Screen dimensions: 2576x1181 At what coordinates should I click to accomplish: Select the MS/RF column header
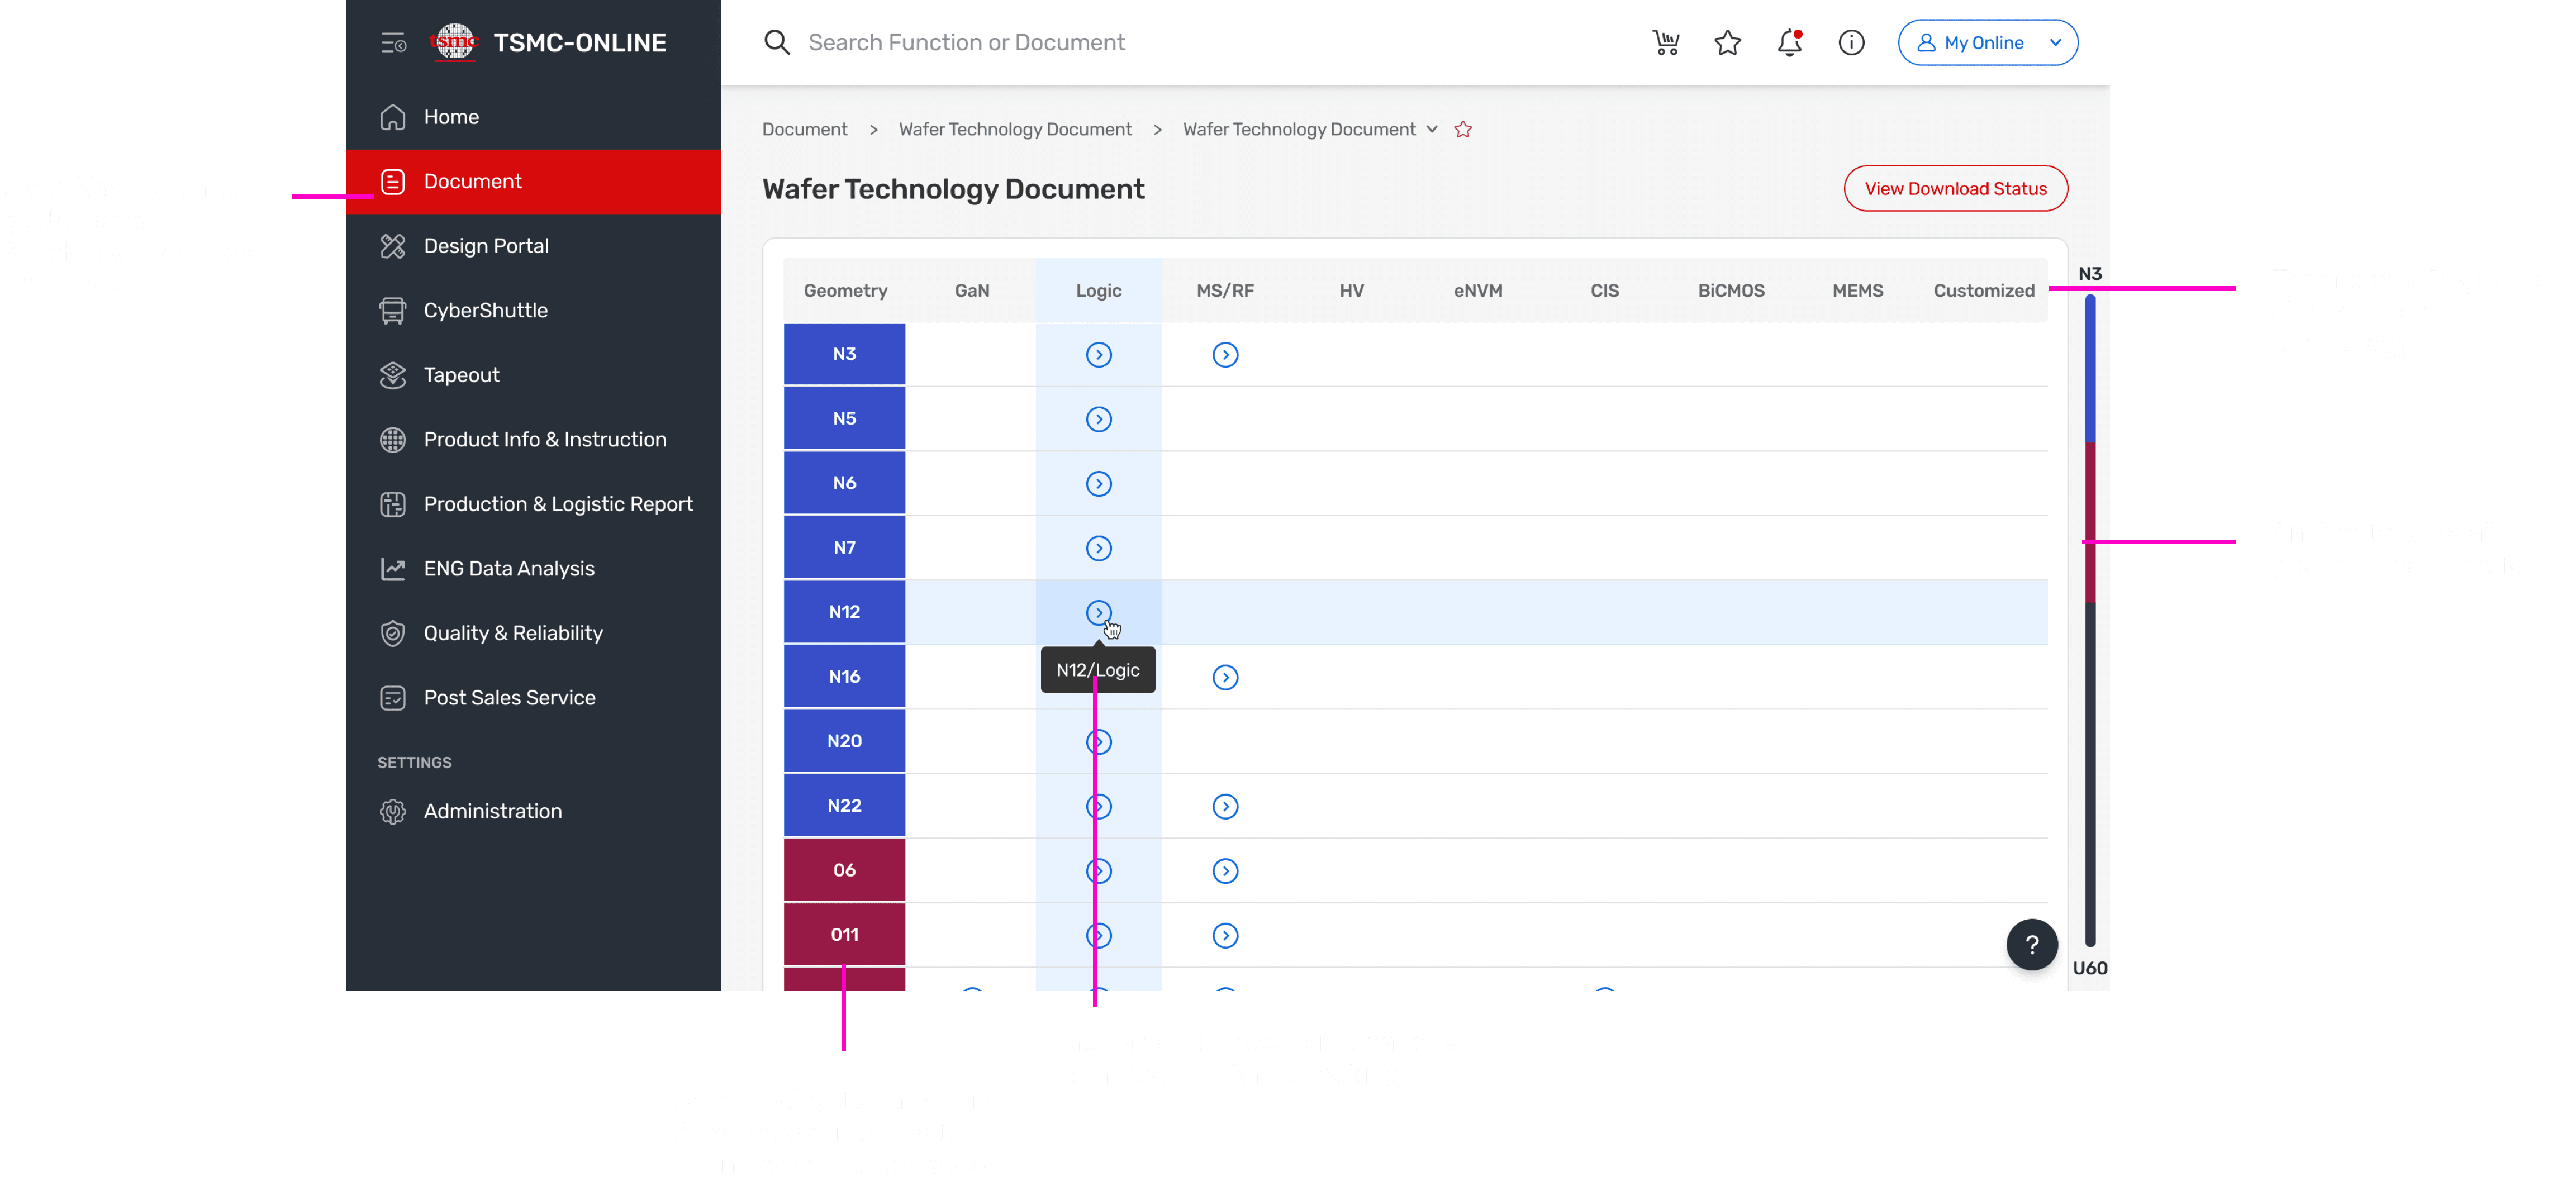[1224, 290]
